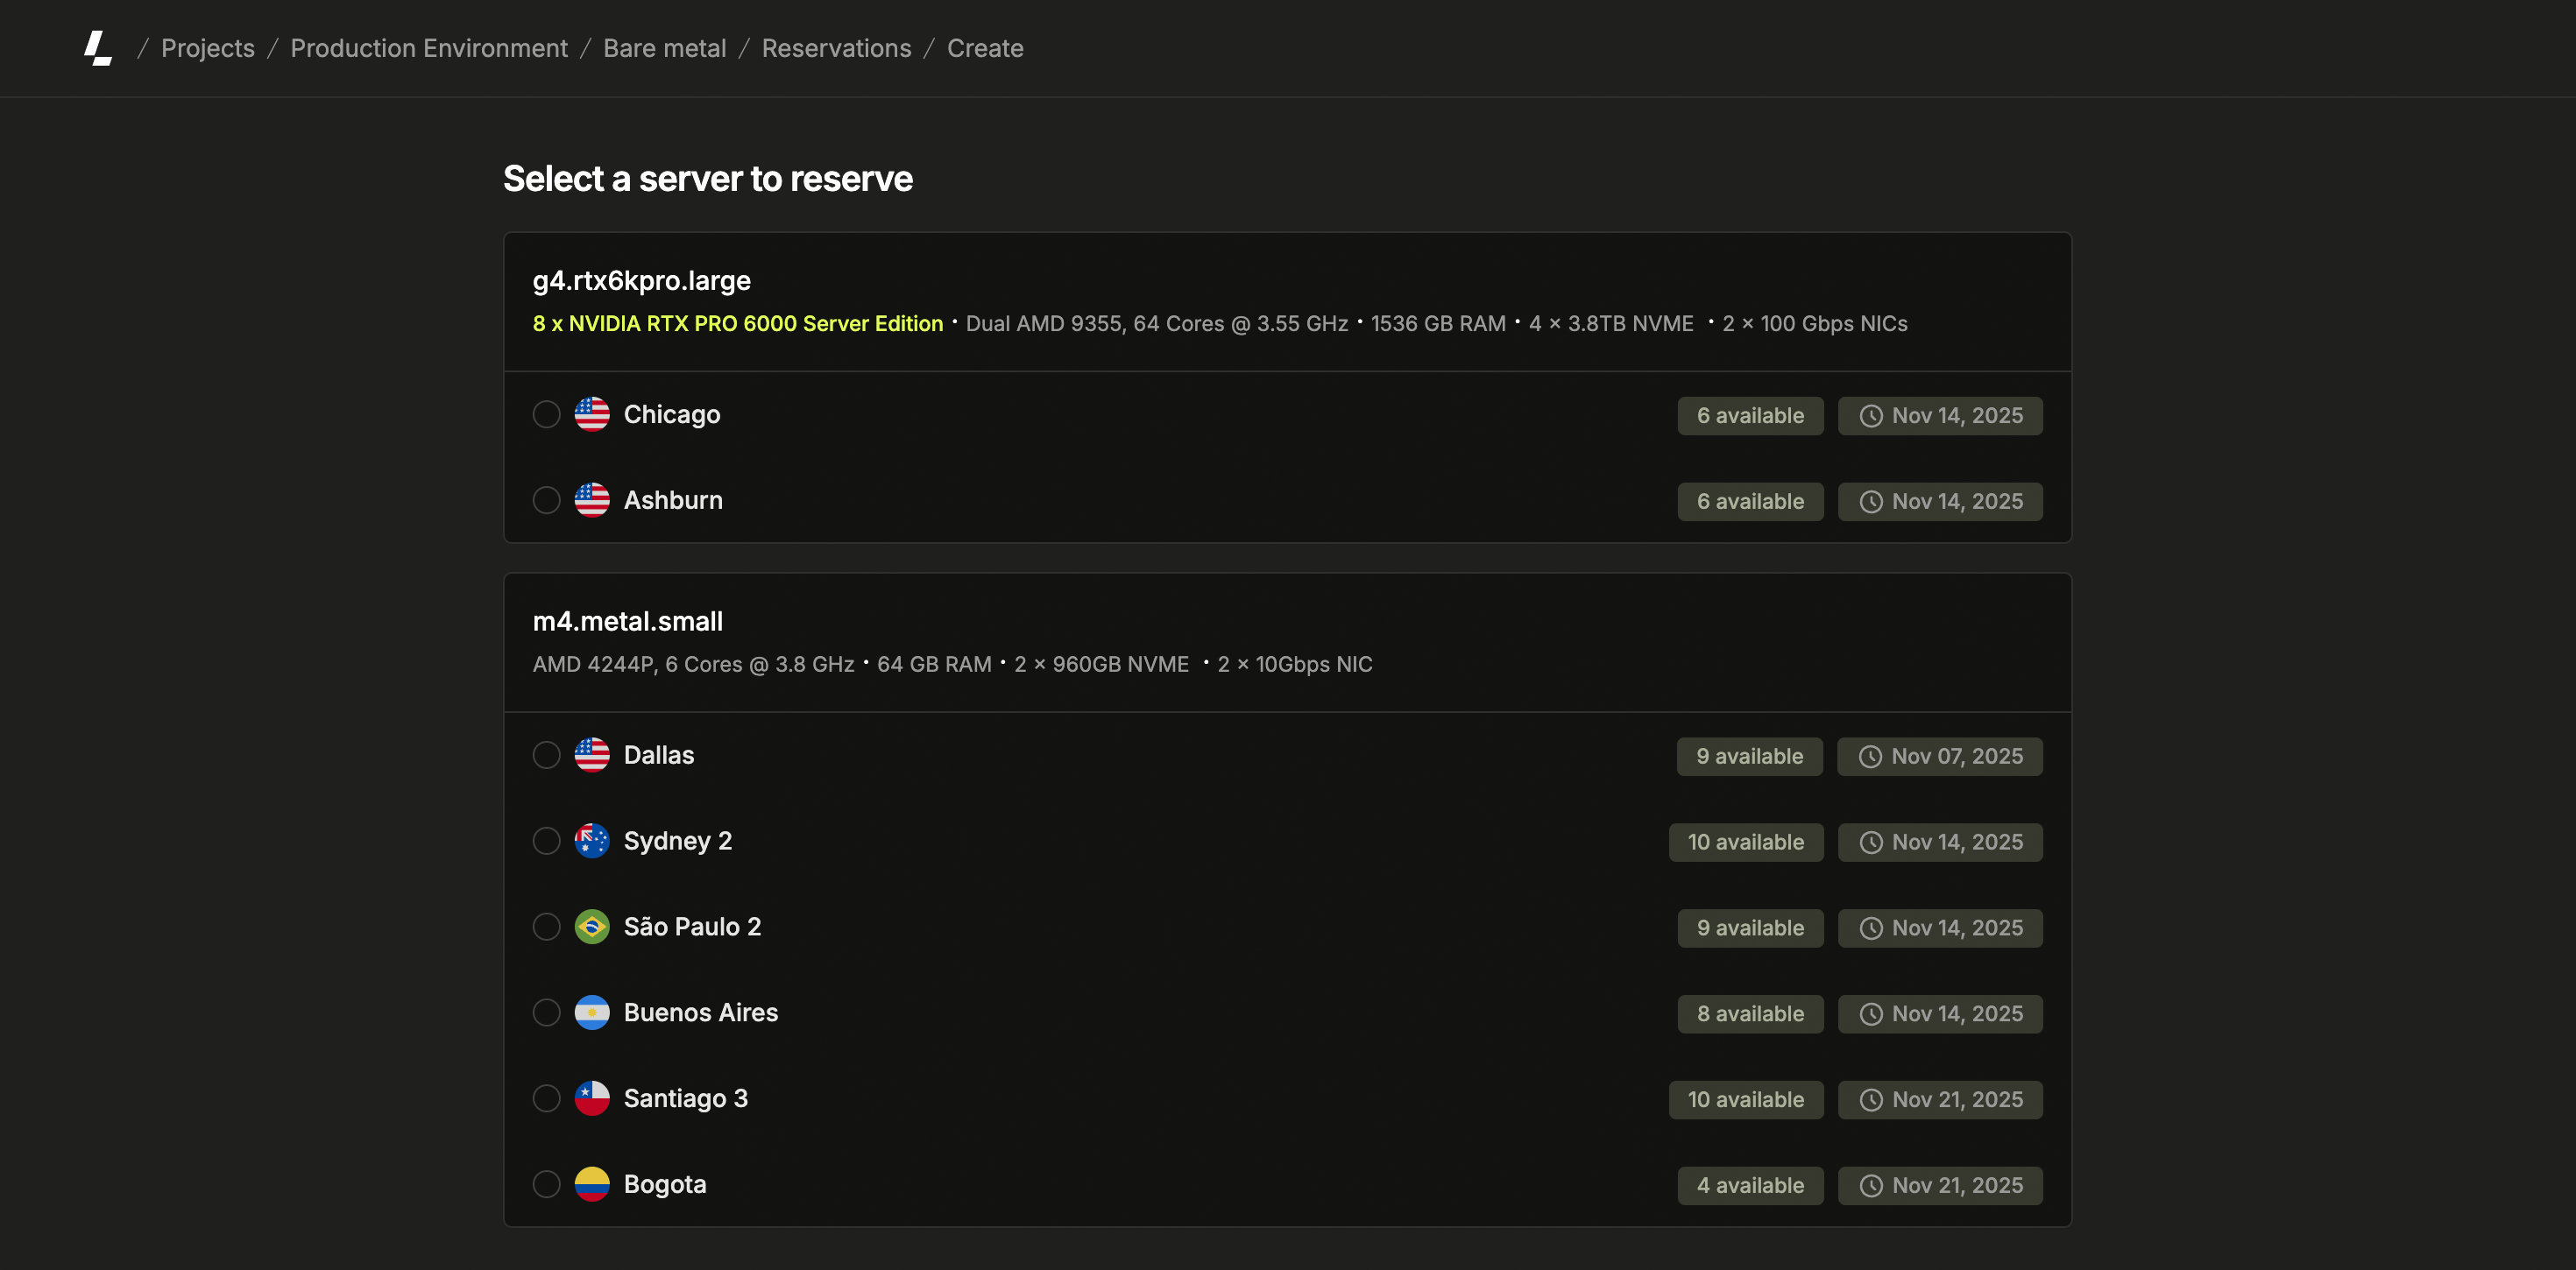Select the Bogota radio button
The width and height of the screenshot is (2576, 1270).
[546, 1184]
